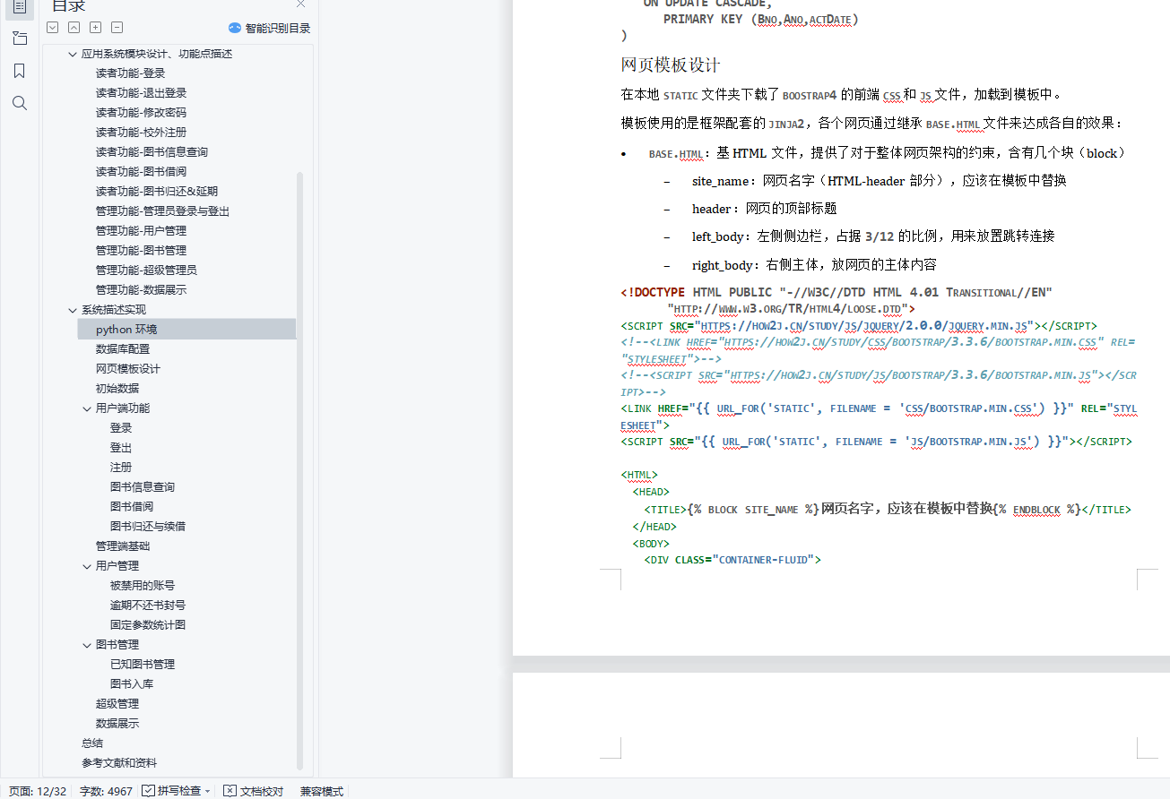Run 智能识别目录 smart outline detection
The image size is (1170, 799).
[x=277, y=28]
